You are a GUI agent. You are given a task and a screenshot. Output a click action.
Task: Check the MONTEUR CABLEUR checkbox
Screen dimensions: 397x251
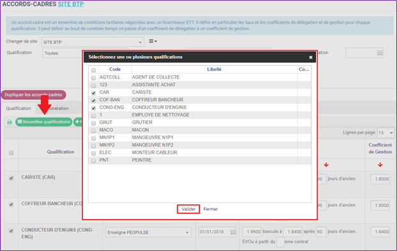[94, 153]
